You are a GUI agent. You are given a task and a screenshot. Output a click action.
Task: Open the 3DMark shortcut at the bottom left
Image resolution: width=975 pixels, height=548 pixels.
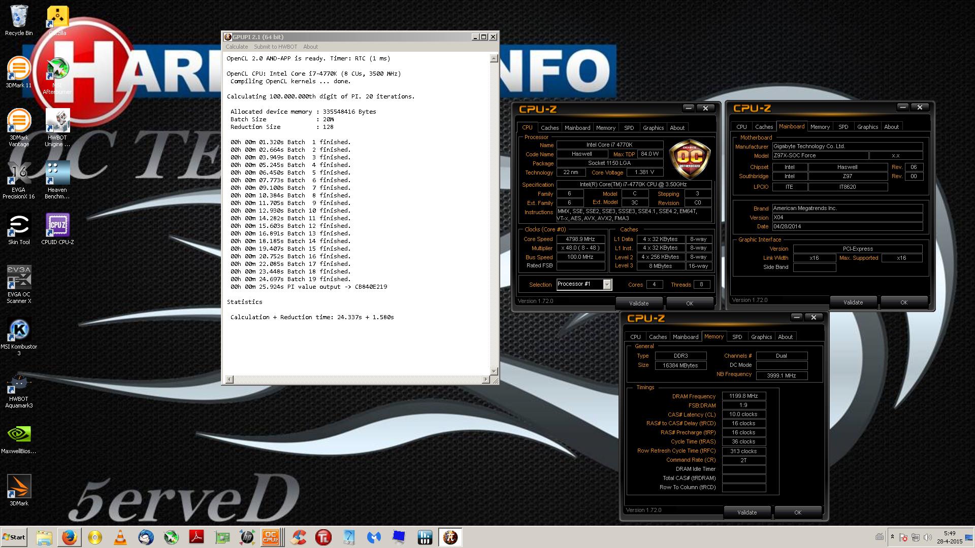coord(19,491)
